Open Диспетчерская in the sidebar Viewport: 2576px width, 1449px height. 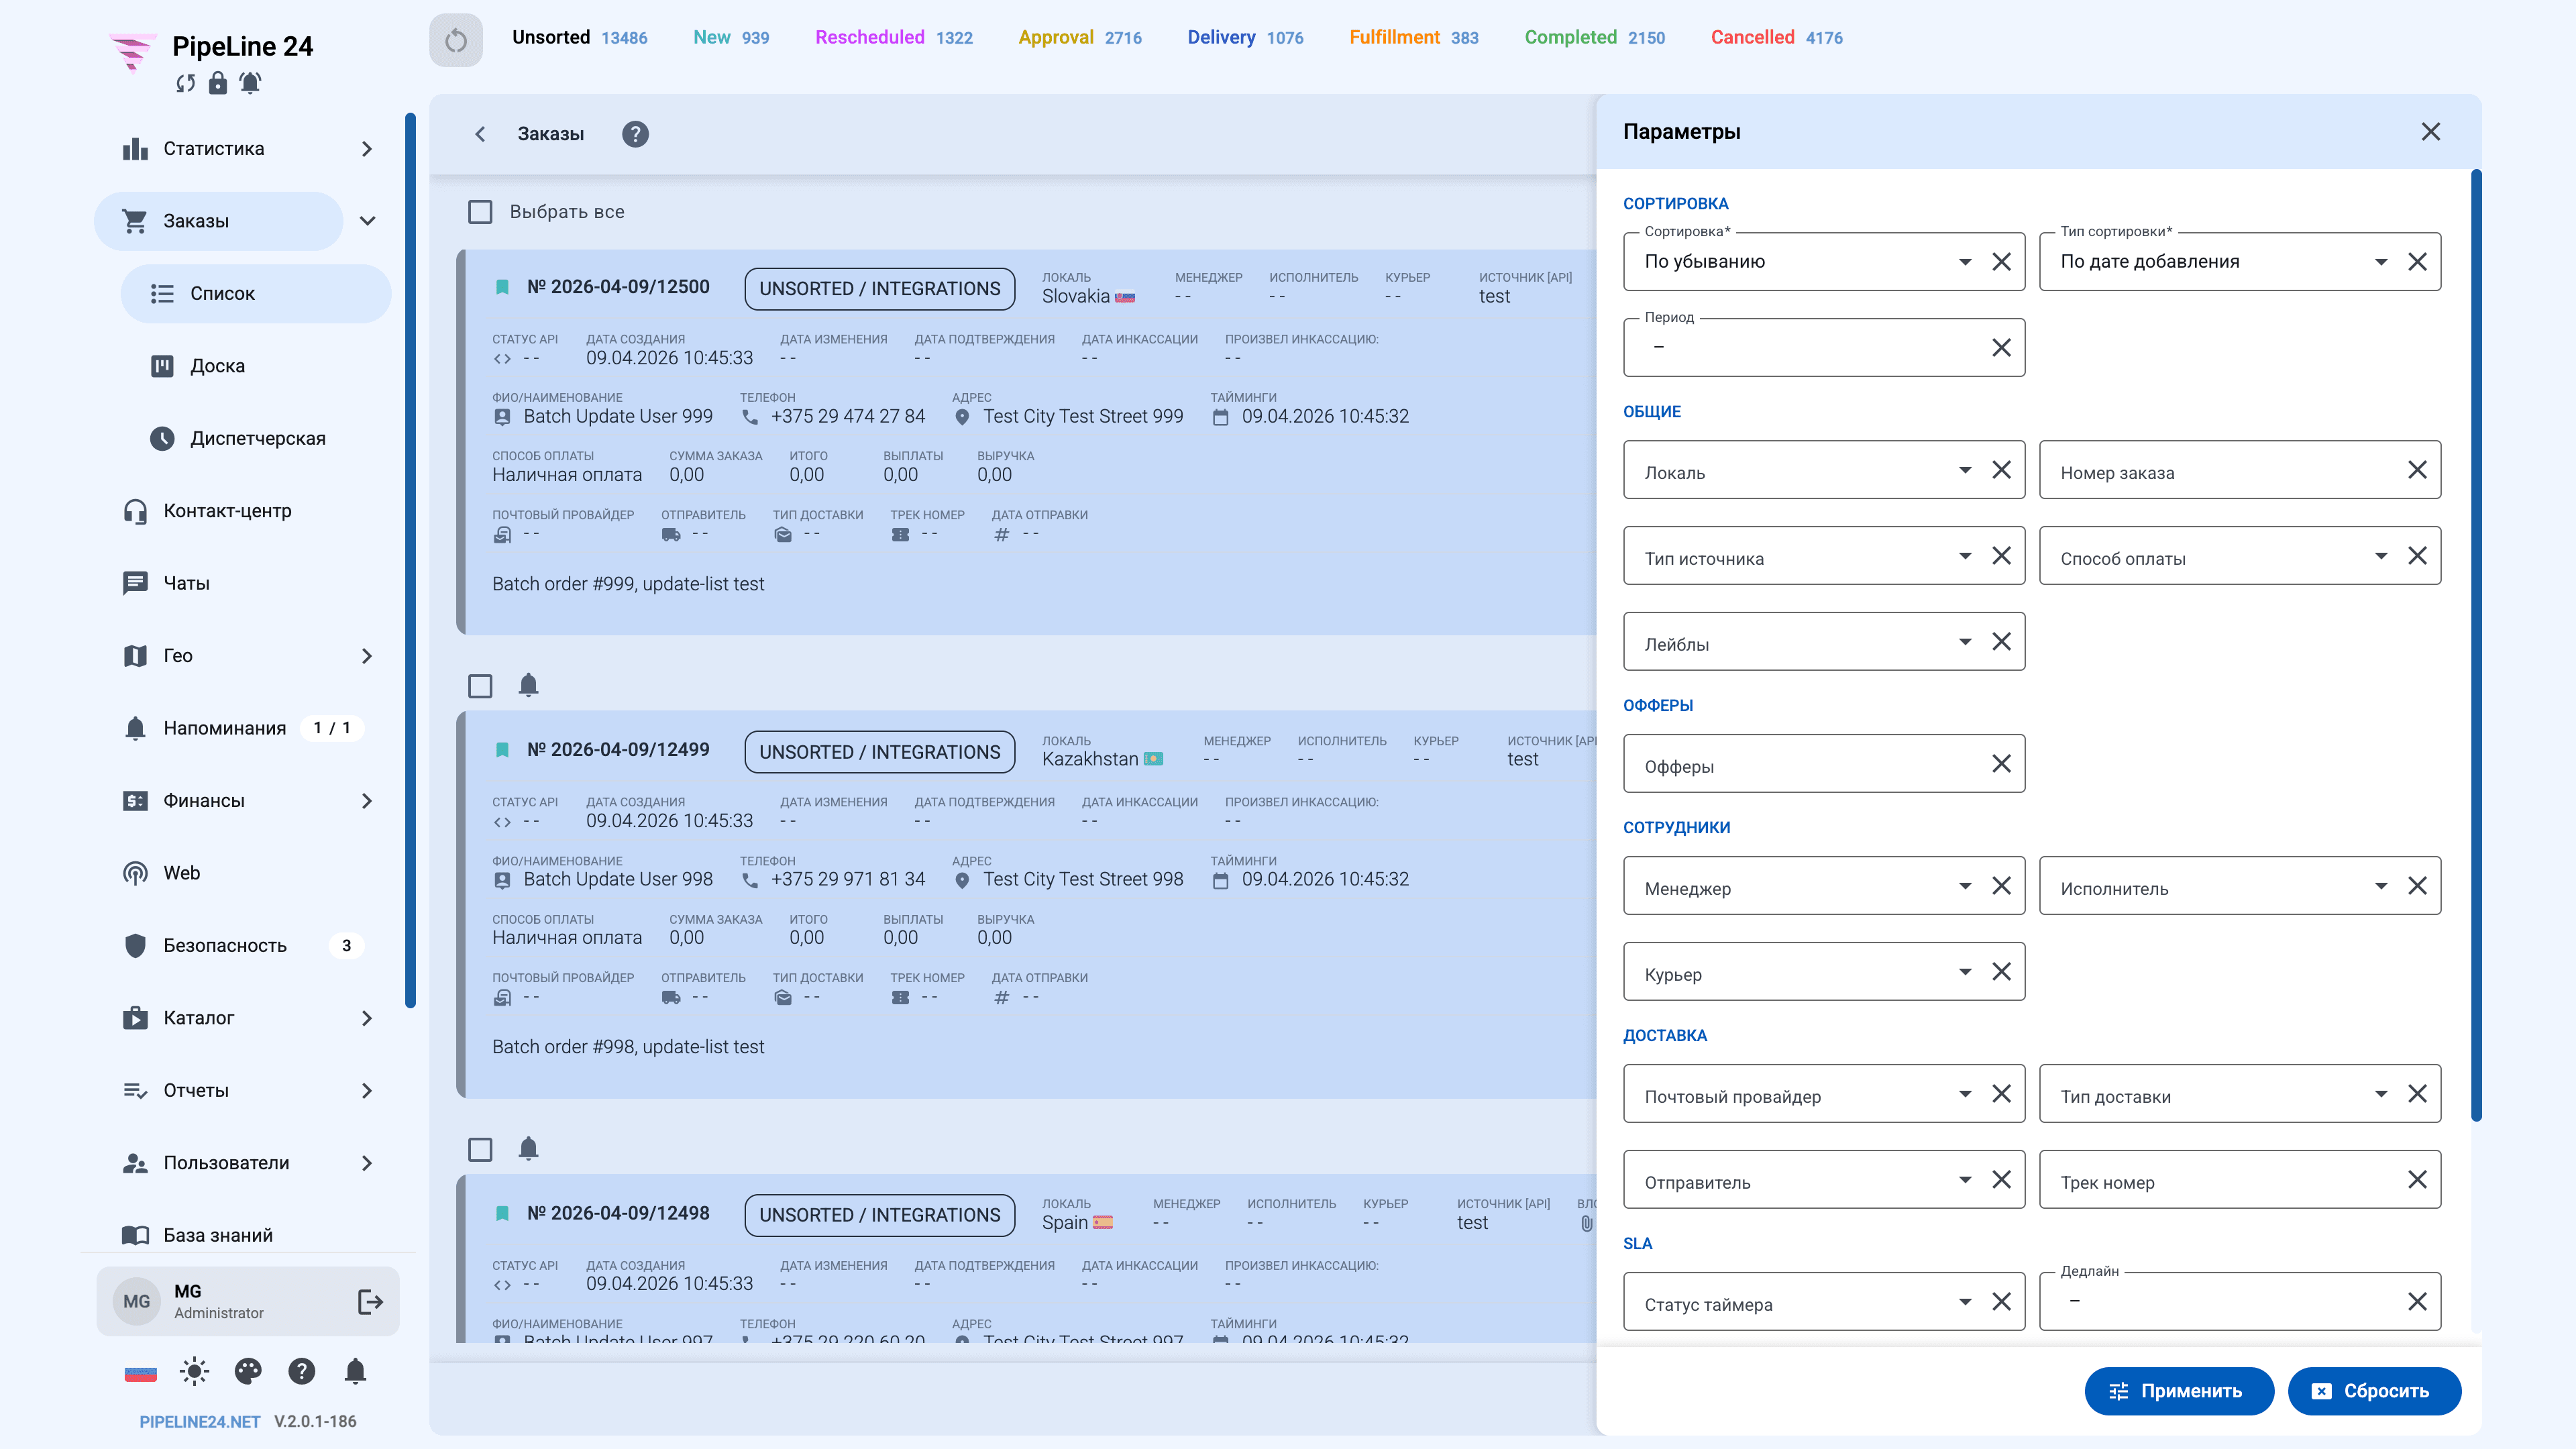click(x=256, y=438)
